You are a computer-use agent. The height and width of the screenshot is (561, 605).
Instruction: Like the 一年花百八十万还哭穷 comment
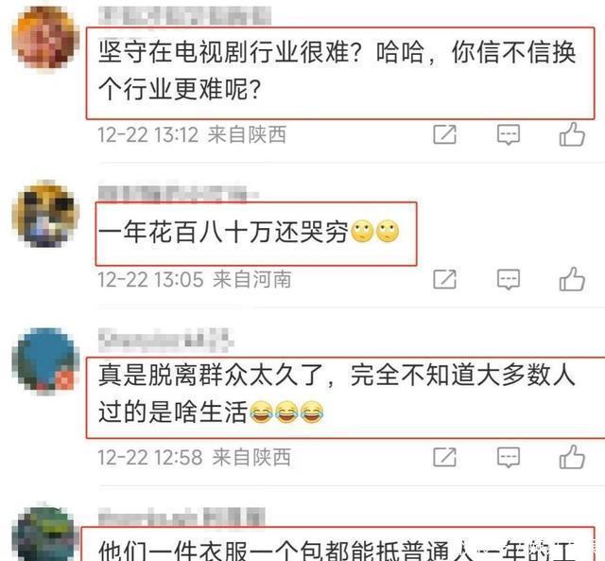click(572, 279)
